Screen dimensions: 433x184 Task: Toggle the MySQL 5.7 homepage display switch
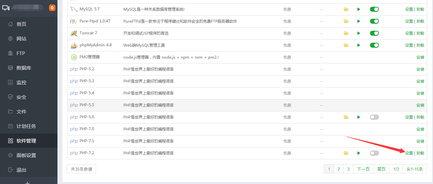click(374, 9)
